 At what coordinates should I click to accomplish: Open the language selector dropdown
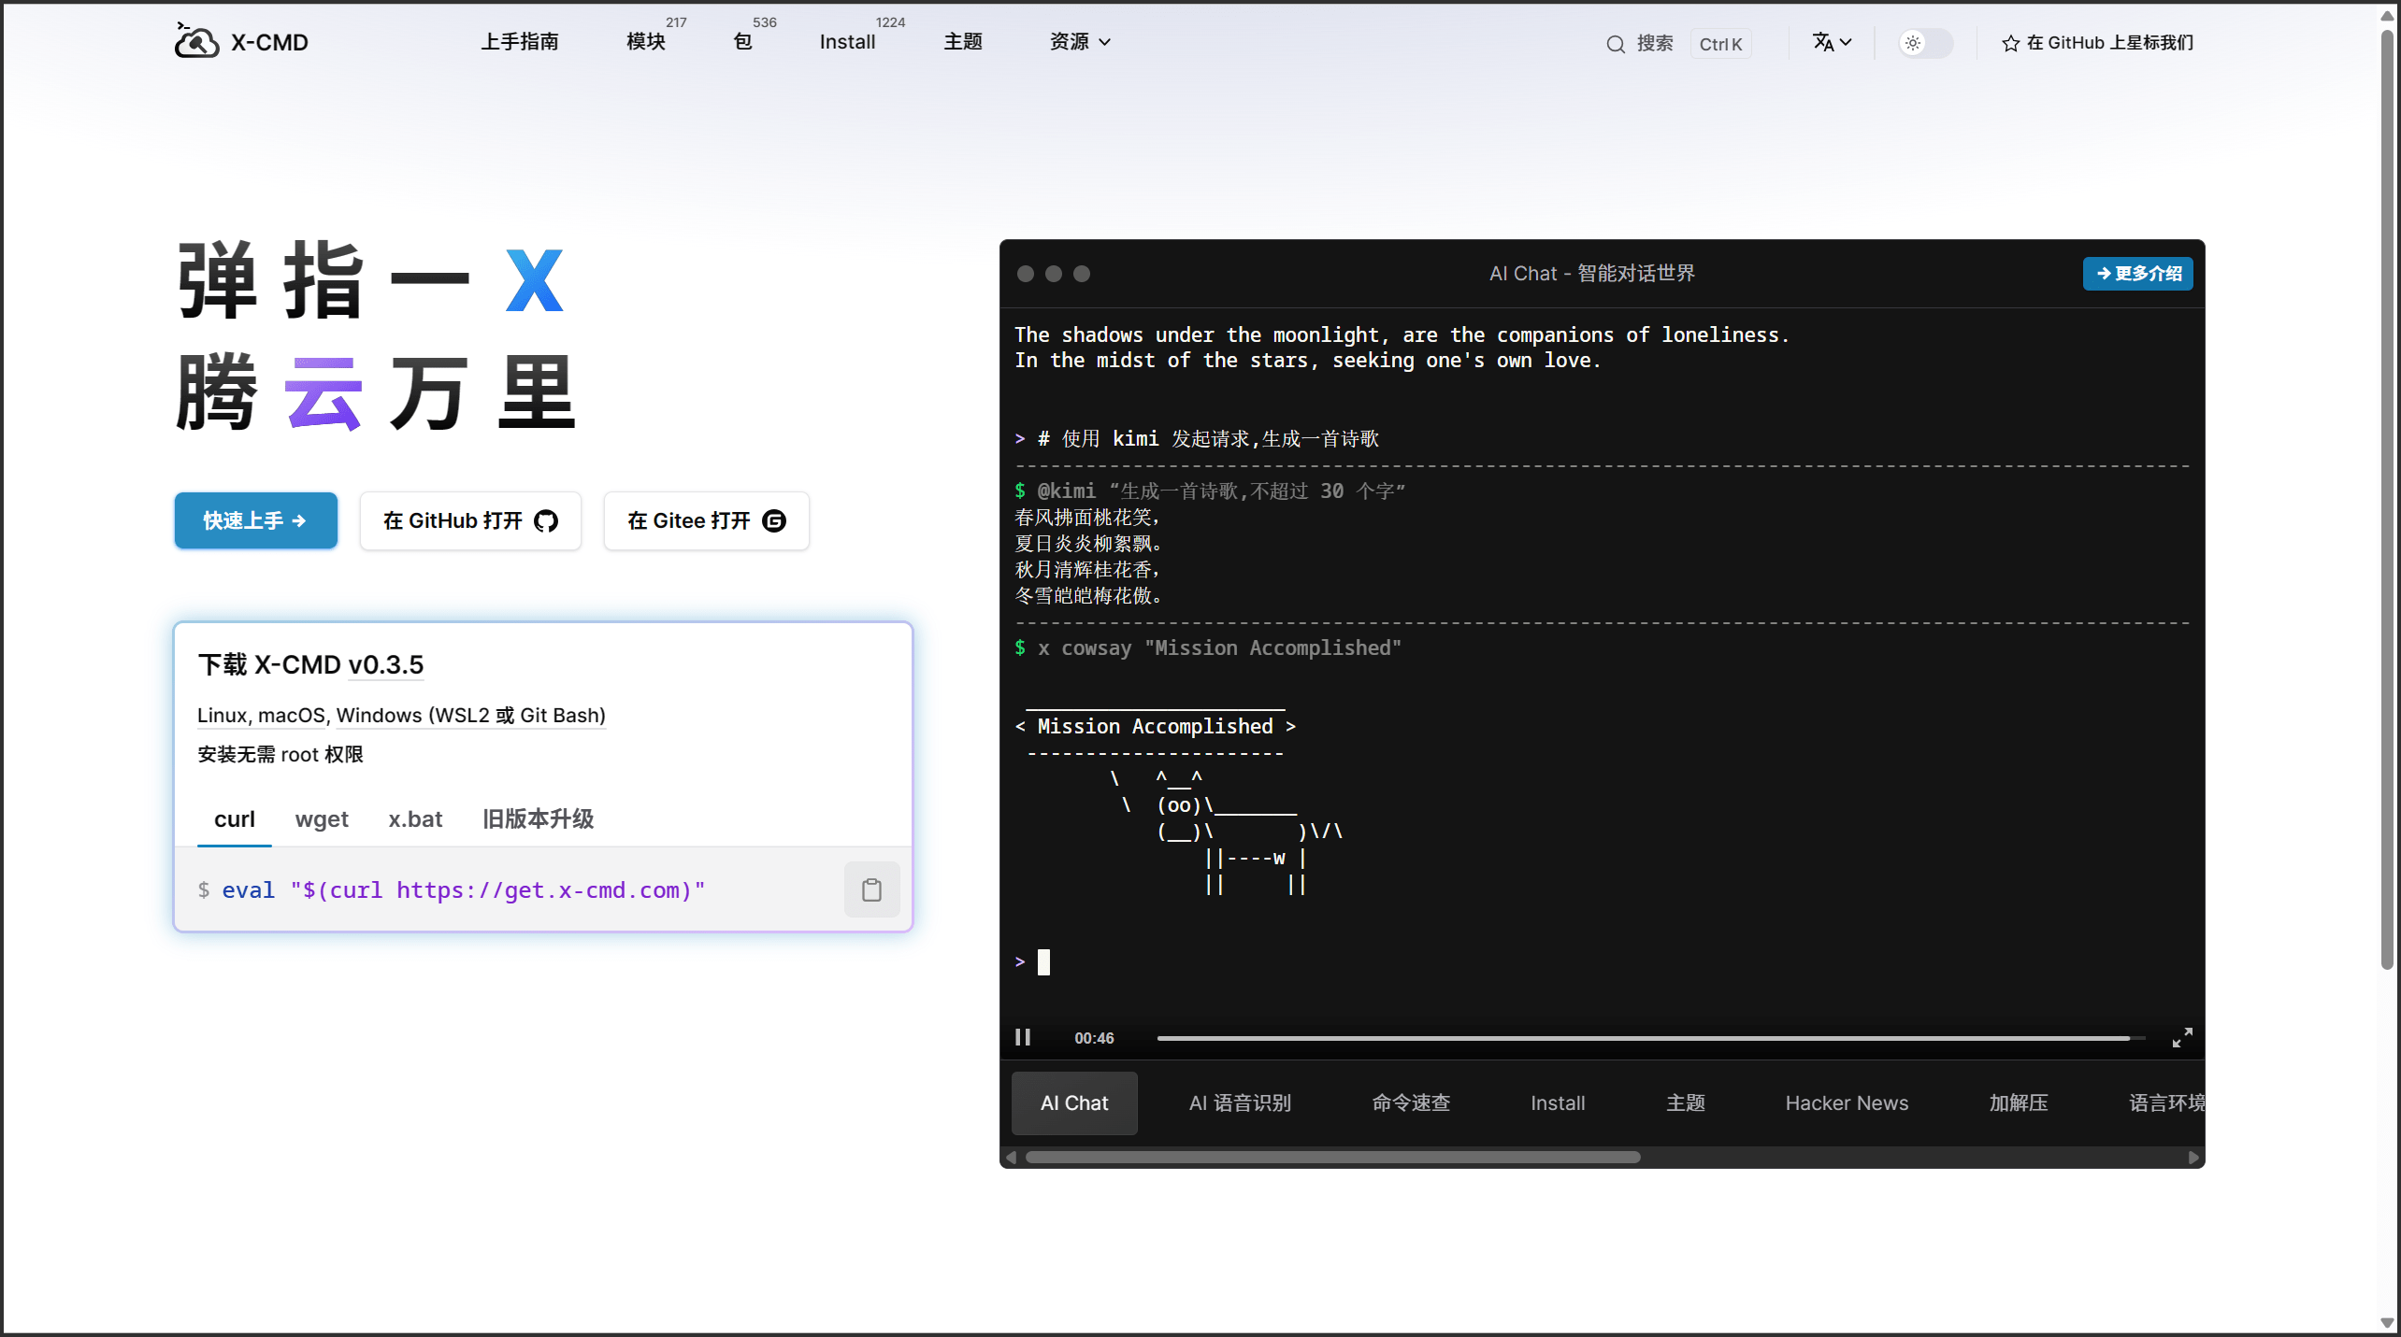tap(1831, 43)
